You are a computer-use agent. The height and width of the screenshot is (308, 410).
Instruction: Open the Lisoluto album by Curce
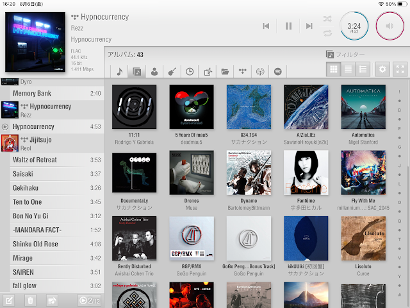(363, 238)
